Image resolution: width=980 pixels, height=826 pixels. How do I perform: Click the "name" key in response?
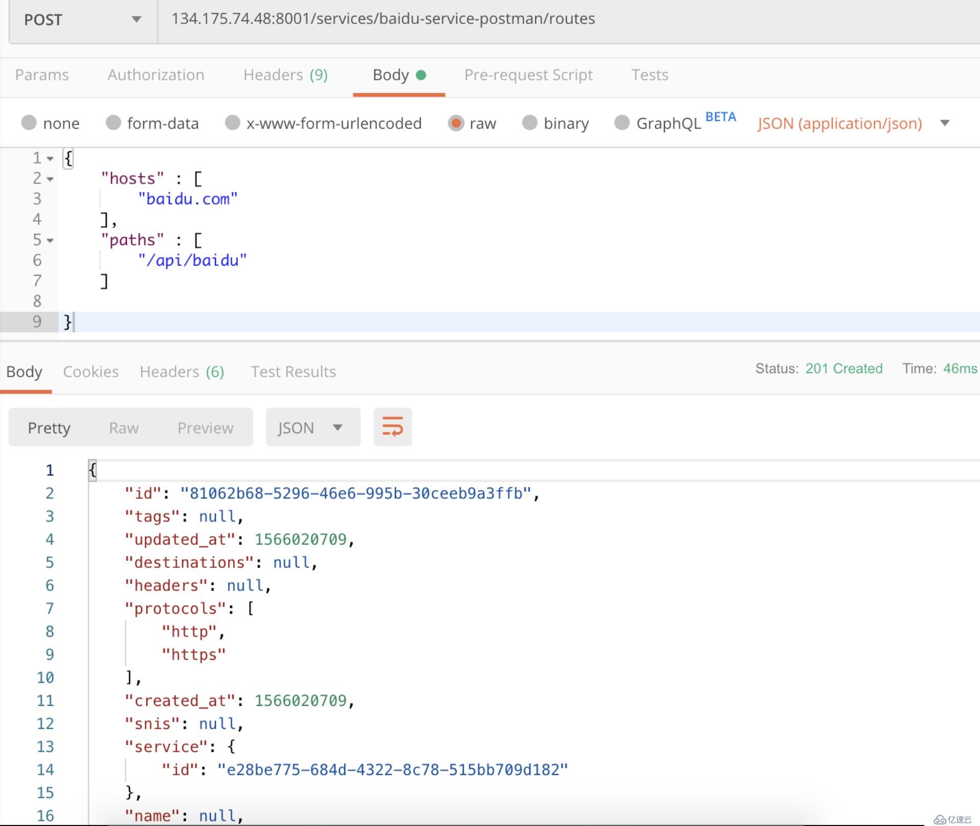(x=152, y=815)
